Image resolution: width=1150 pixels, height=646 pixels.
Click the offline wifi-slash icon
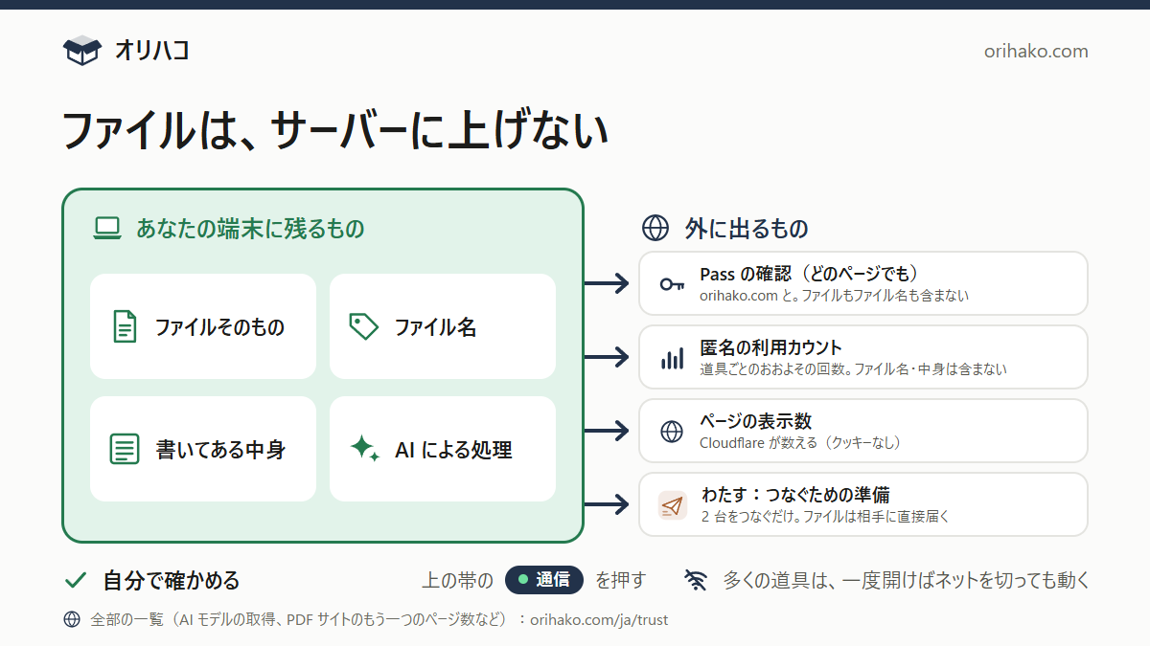(696, 580)
